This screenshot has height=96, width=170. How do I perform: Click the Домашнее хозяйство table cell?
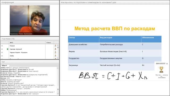(83, 46)
